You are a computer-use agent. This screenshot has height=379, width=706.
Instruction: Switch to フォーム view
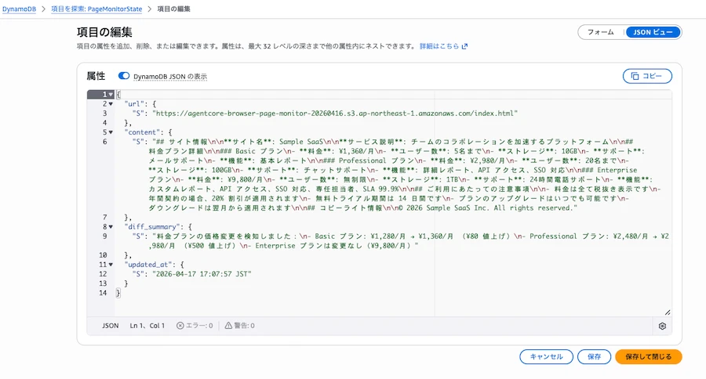pyautogui.click(x=601, y=32)
